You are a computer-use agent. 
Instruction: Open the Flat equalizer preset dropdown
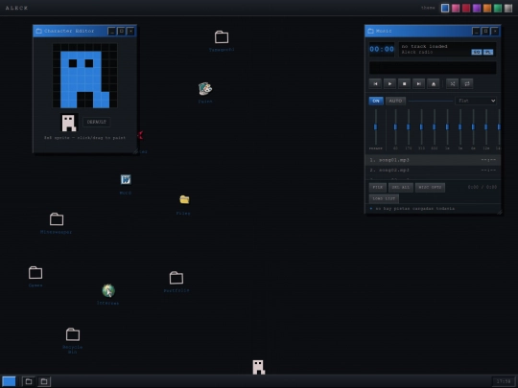476,101
